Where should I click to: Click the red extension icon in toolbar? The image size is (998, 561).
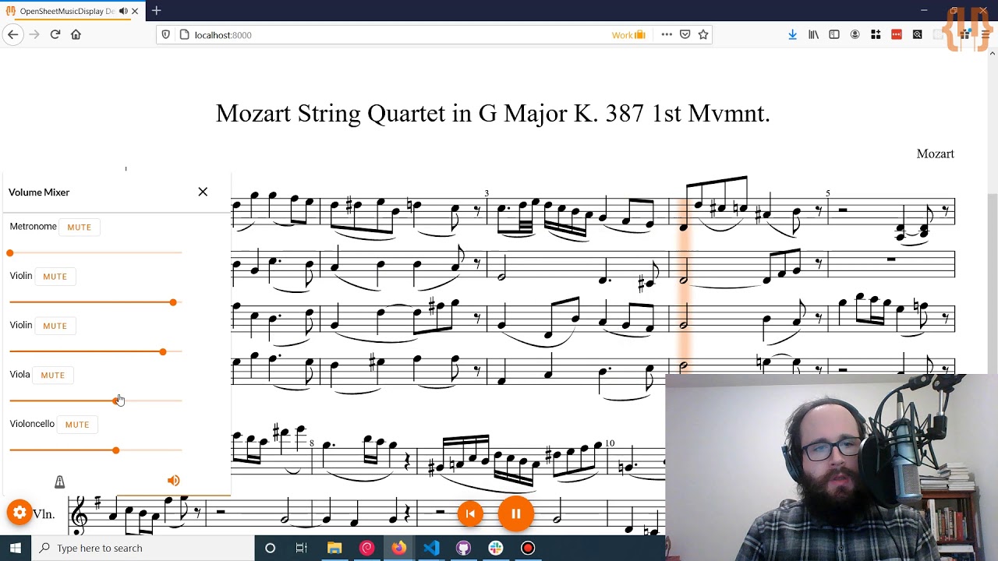897,34
